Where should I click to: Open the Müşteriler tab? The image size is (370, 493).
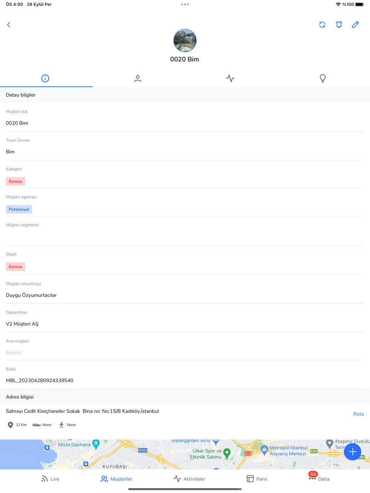coord(116,479)
